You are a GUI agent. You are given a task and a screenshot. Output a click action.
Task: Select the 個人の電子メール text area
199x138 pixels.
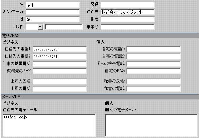tap(151, 125)
